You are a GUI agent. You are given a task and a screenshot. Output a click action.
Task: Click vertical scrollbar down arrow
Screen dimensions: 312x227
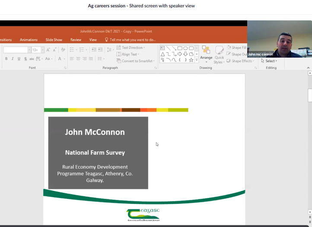(310, 212)
